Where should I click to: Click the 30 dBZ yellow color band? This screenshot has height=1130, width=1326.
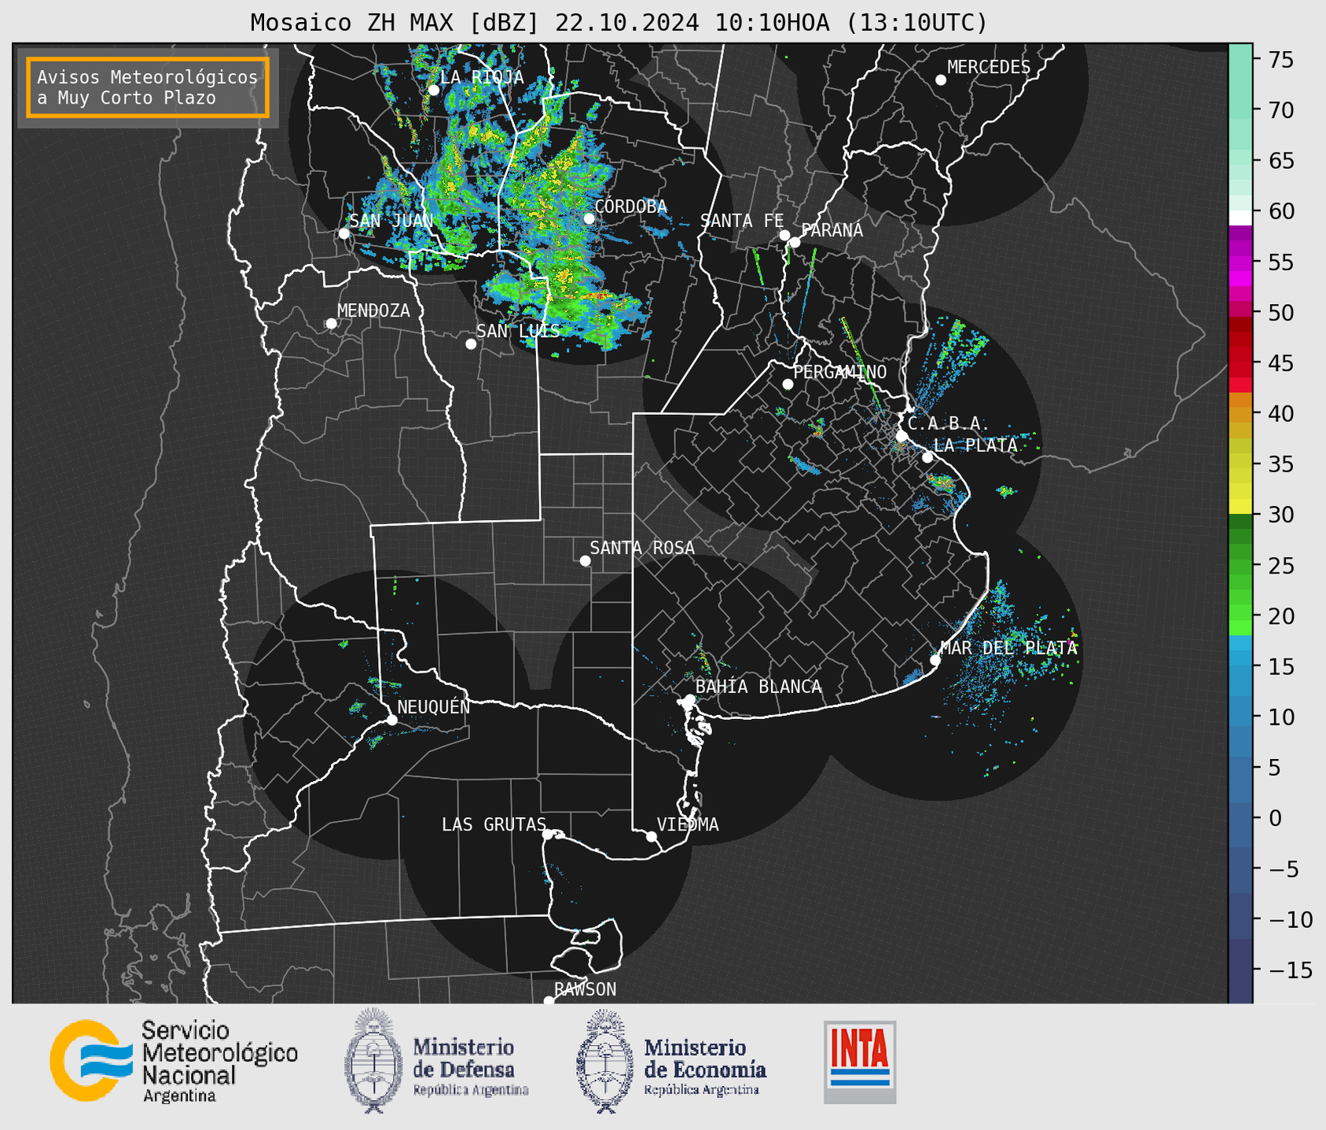point(1240,507)
